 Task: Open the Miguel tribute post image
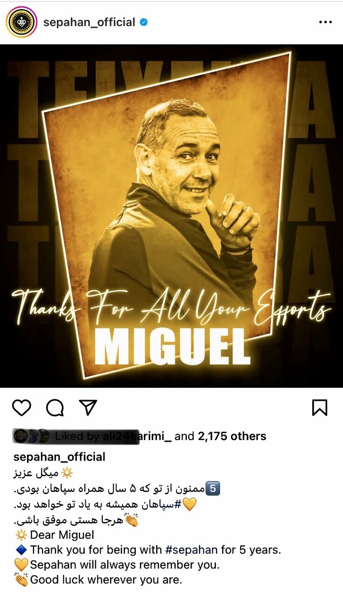coord(171,216)
